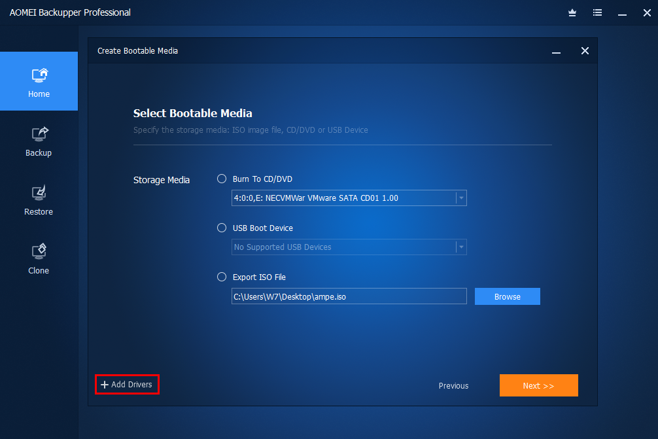Expand the CD/DVD drive dropdown
Screen dimensions: 658x439
(461, 198)
